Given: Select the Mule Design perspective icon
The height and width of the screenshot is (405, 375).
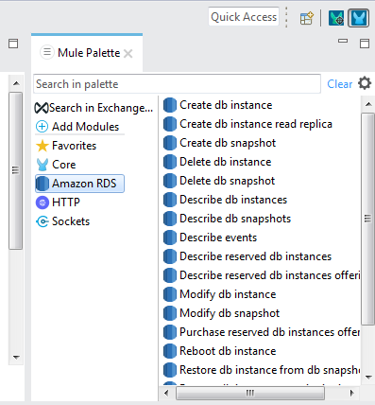Looking at the screenshot, I should [359, 18].
